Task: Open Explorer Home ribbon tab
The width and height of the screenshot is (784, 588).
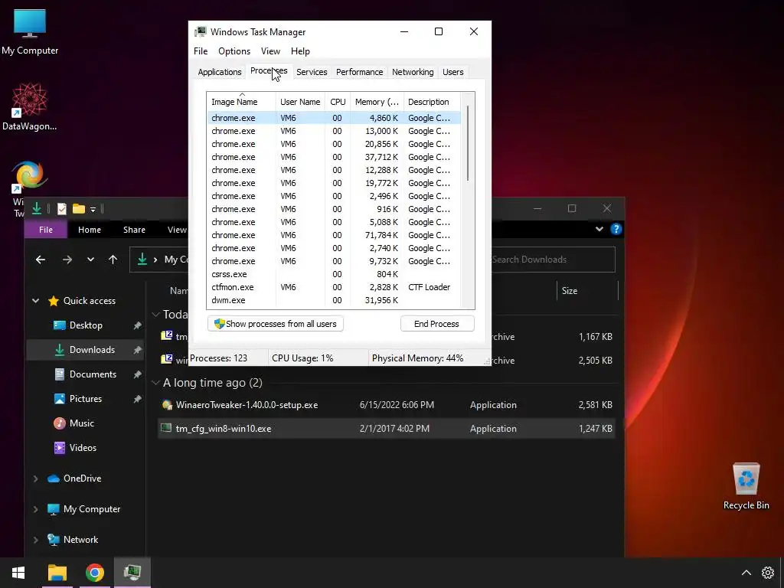Action: [90, 230]
